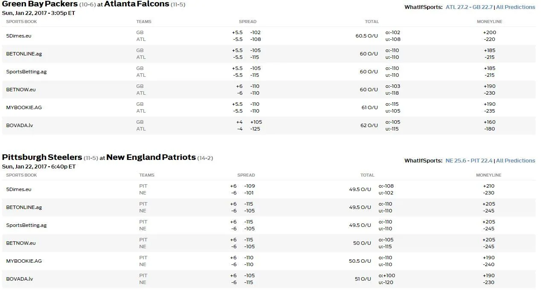541x290 pixels.
Task: Open All Predictions link for Steelers-Patriots game
Action: 515,161
